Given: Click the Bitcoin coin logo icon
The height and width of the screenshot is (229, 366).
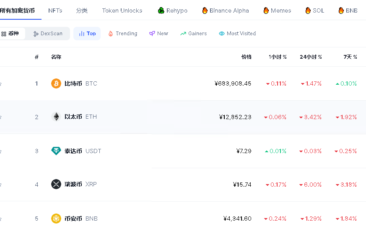Looking at the screenshot, I should (x=56, y=83).
